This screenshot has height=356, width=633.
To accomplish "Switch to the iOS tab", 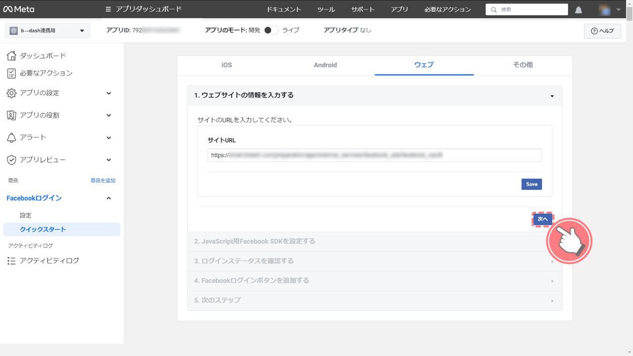I will click(226, 65).
